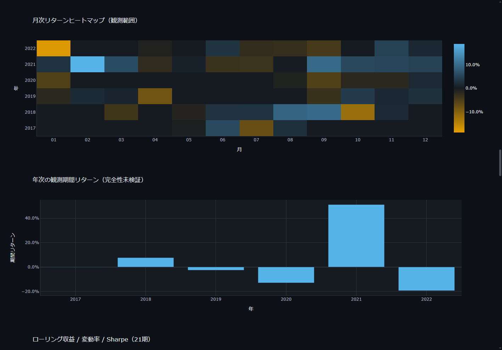Click the −10.0% colorbar label
This screenshot has height=350, width=502.
(474, 112)
